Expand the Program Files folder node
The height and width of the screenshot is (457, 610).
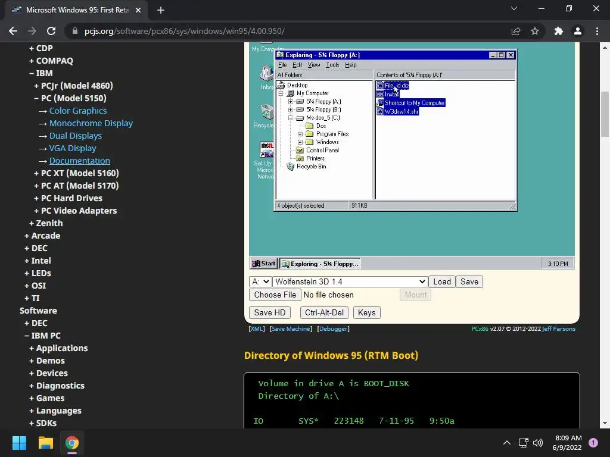coord(300,134)
